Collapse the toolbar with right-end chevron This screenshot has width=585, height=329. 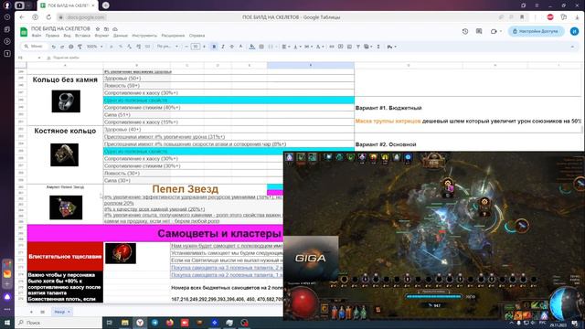[572, 47]
